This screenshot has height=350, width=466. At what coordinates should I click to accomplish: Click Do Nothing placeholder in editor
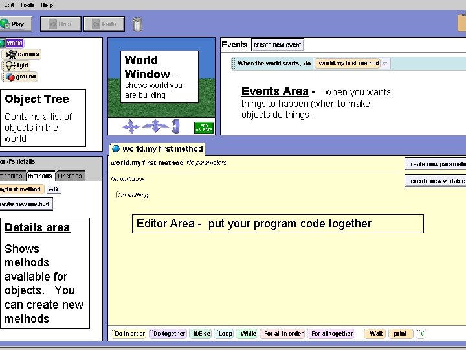click(x=132, y=195)
